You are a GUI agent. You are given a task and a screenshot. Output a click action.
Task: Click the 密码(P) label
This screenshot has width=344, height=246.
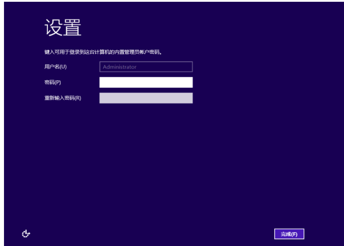(53, 82)
